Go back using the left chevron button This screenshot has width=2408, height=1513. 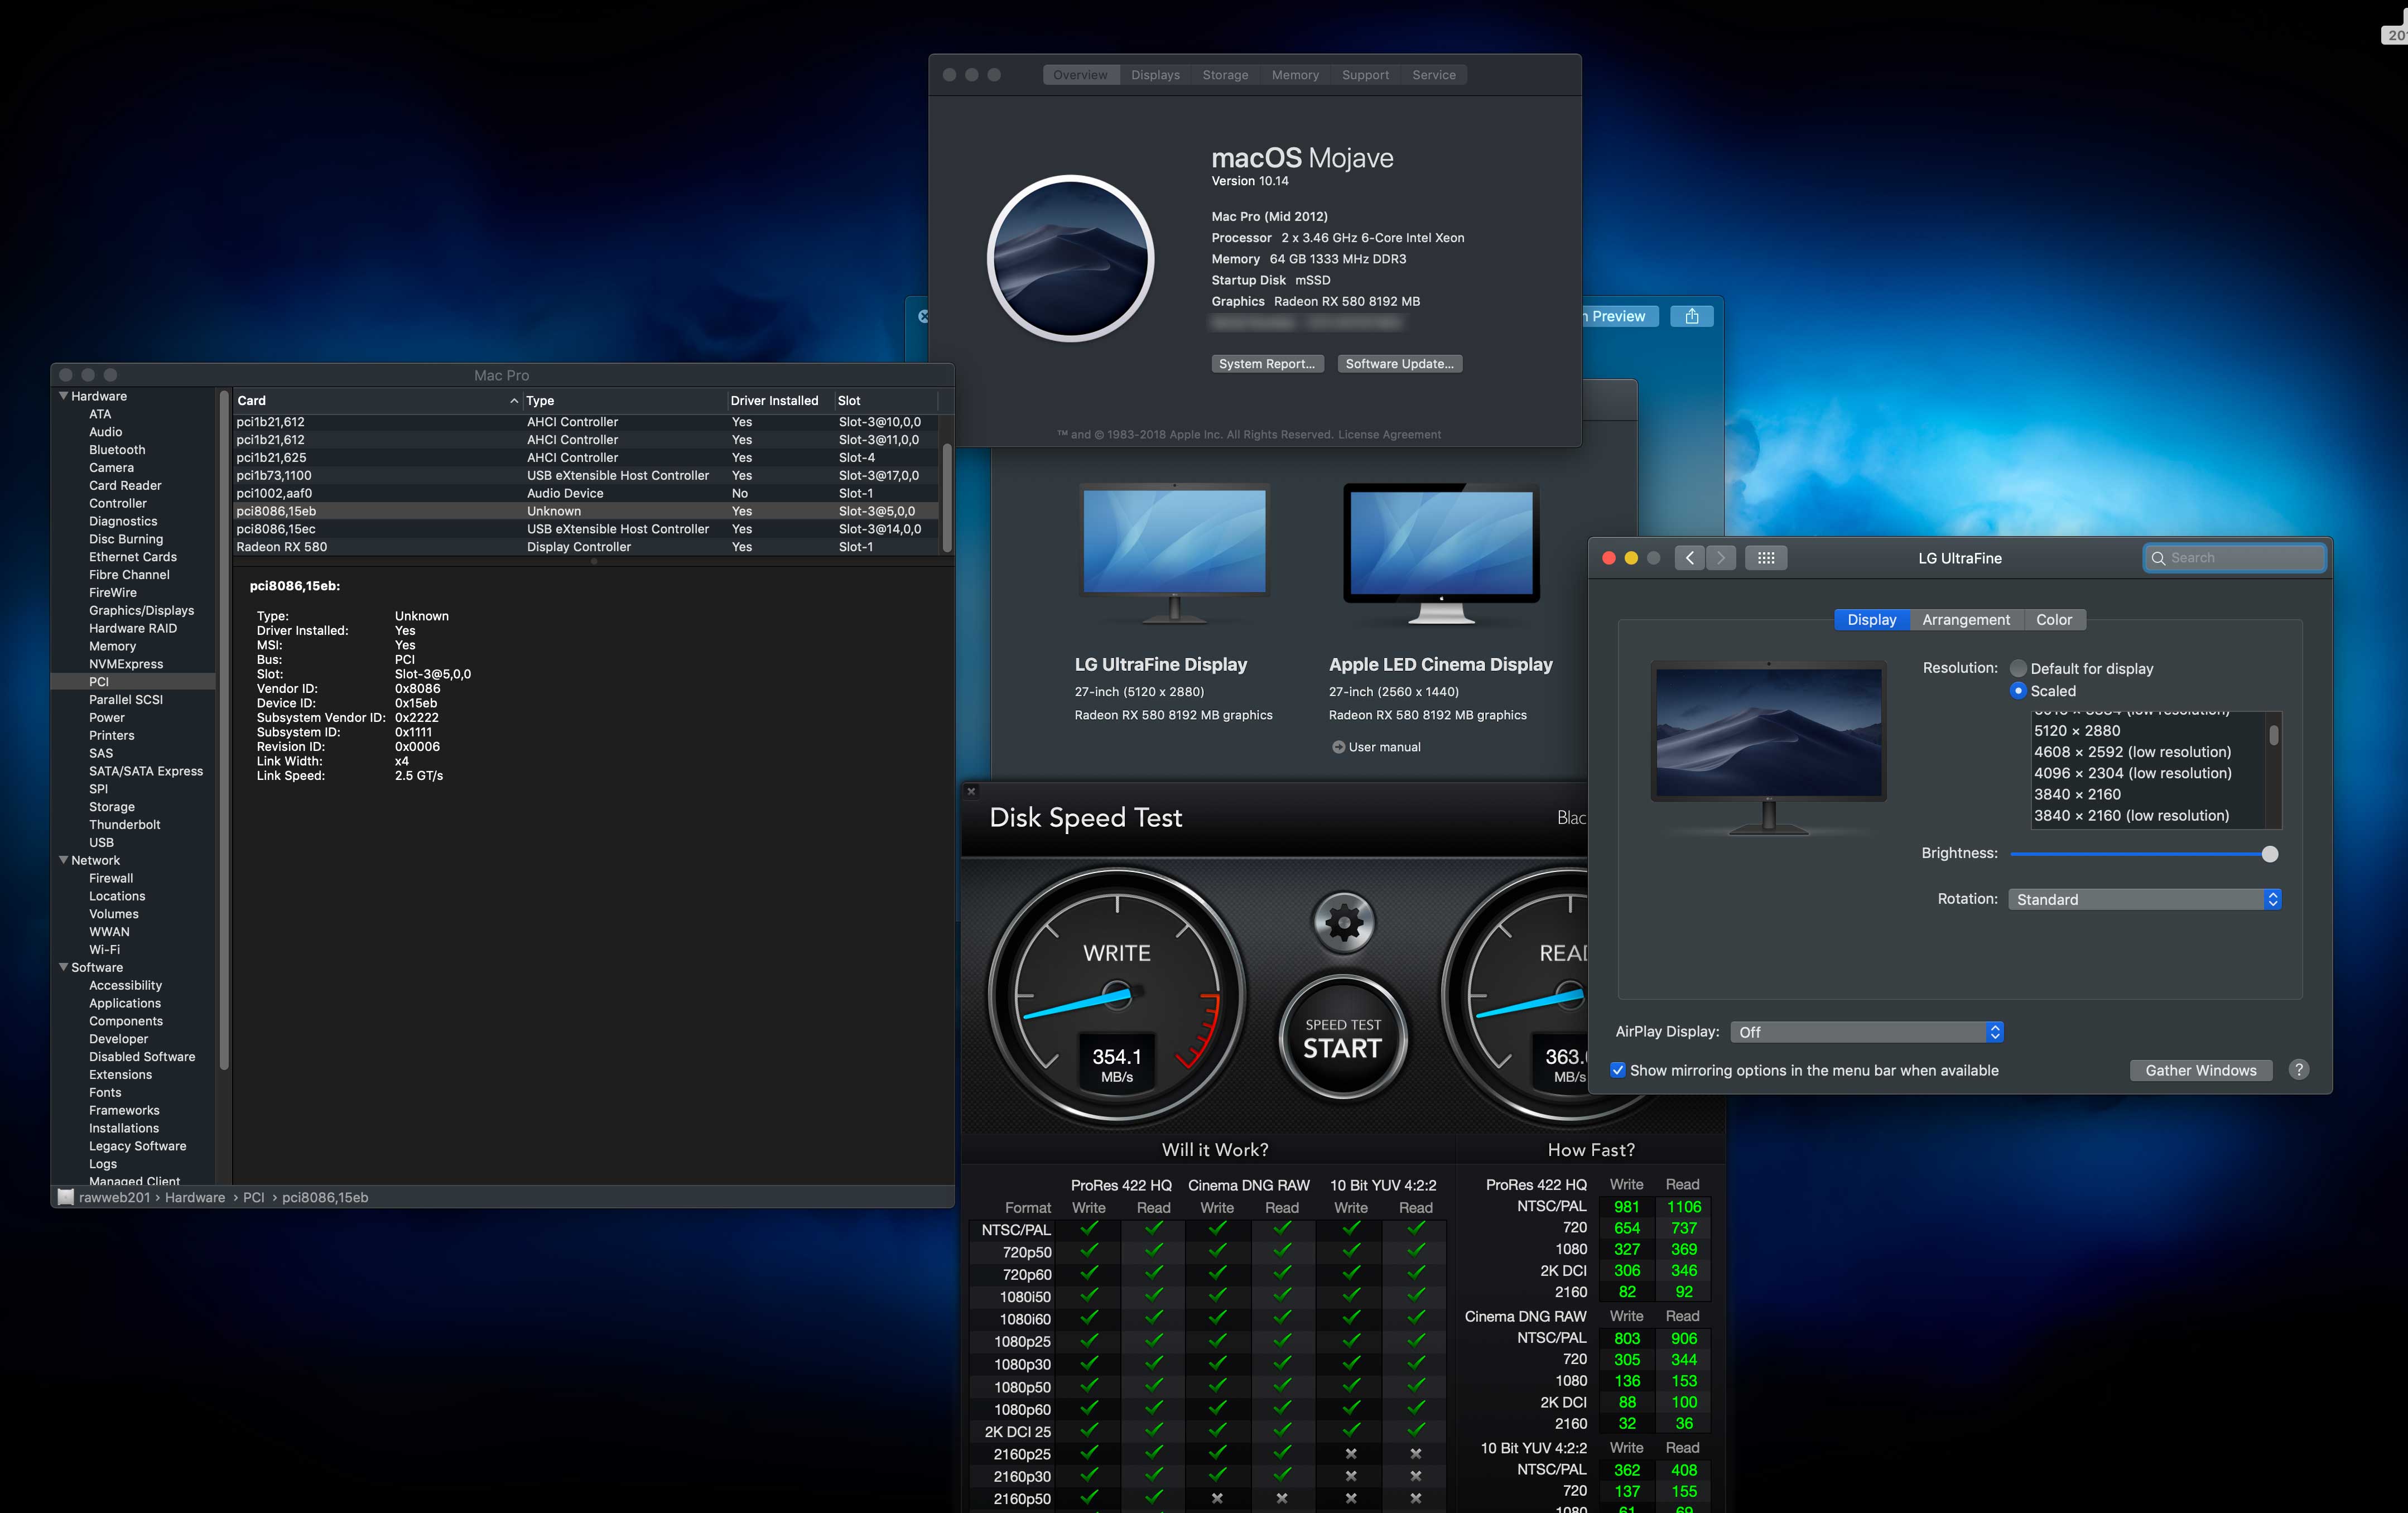[x=1689, y=558]
